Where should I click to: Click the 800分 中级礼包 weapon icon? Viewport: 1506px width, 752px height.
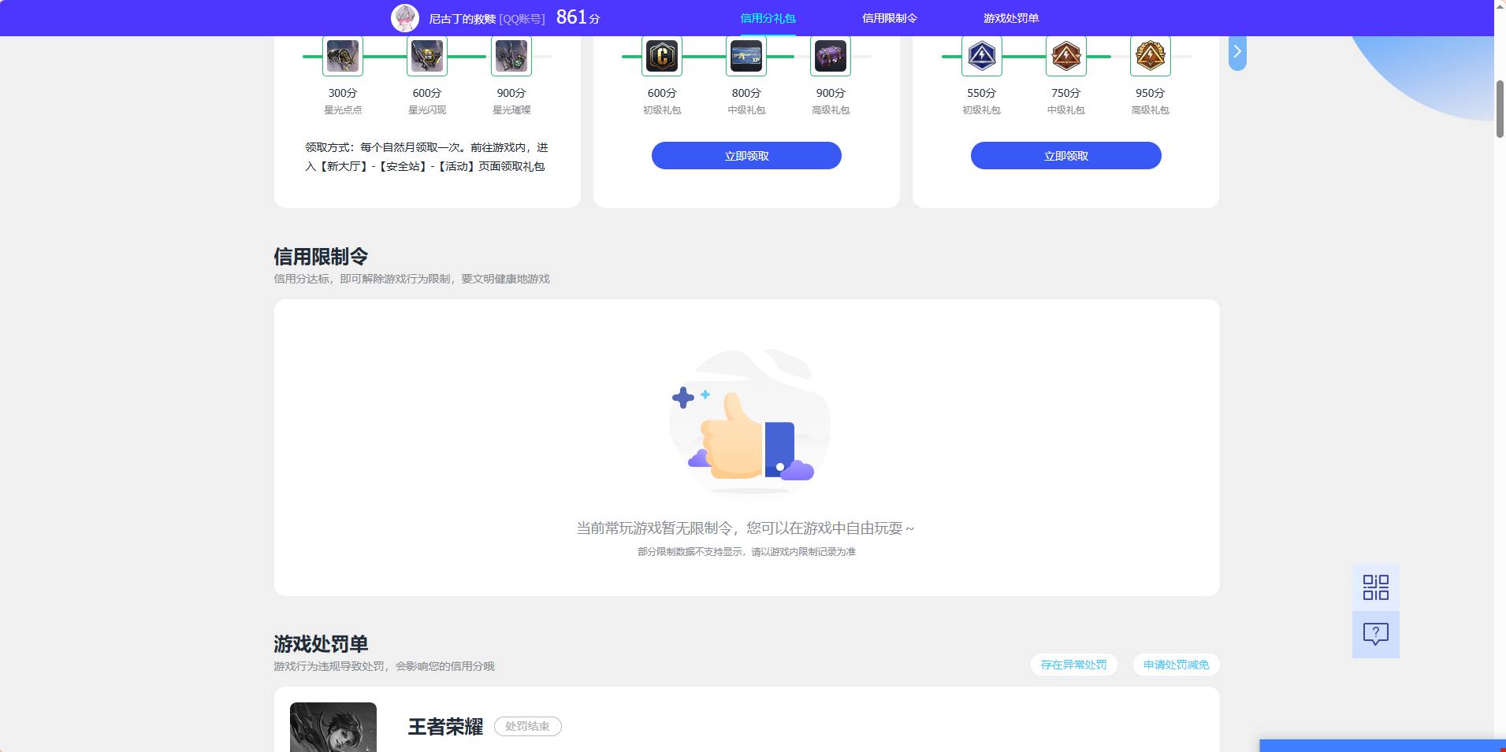[x=746, y=56]
